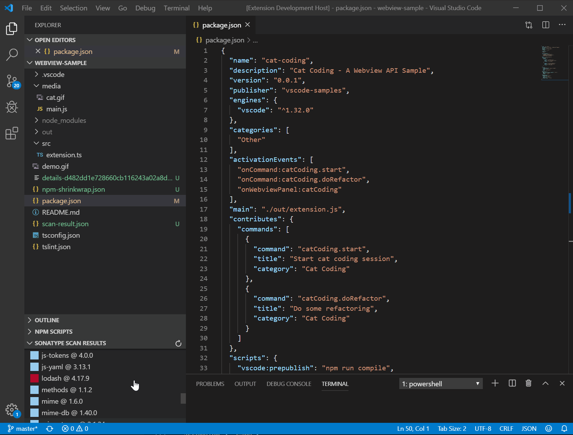Image resolution: width=573 pixels, height=435 pixels.
Task: Open the Debug view icon
Action: point(12,107)
